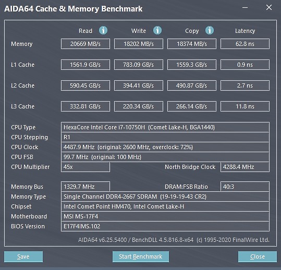Select Memory latency value 62.8 ns
281x270 pixels.
(x=245, y=44)
